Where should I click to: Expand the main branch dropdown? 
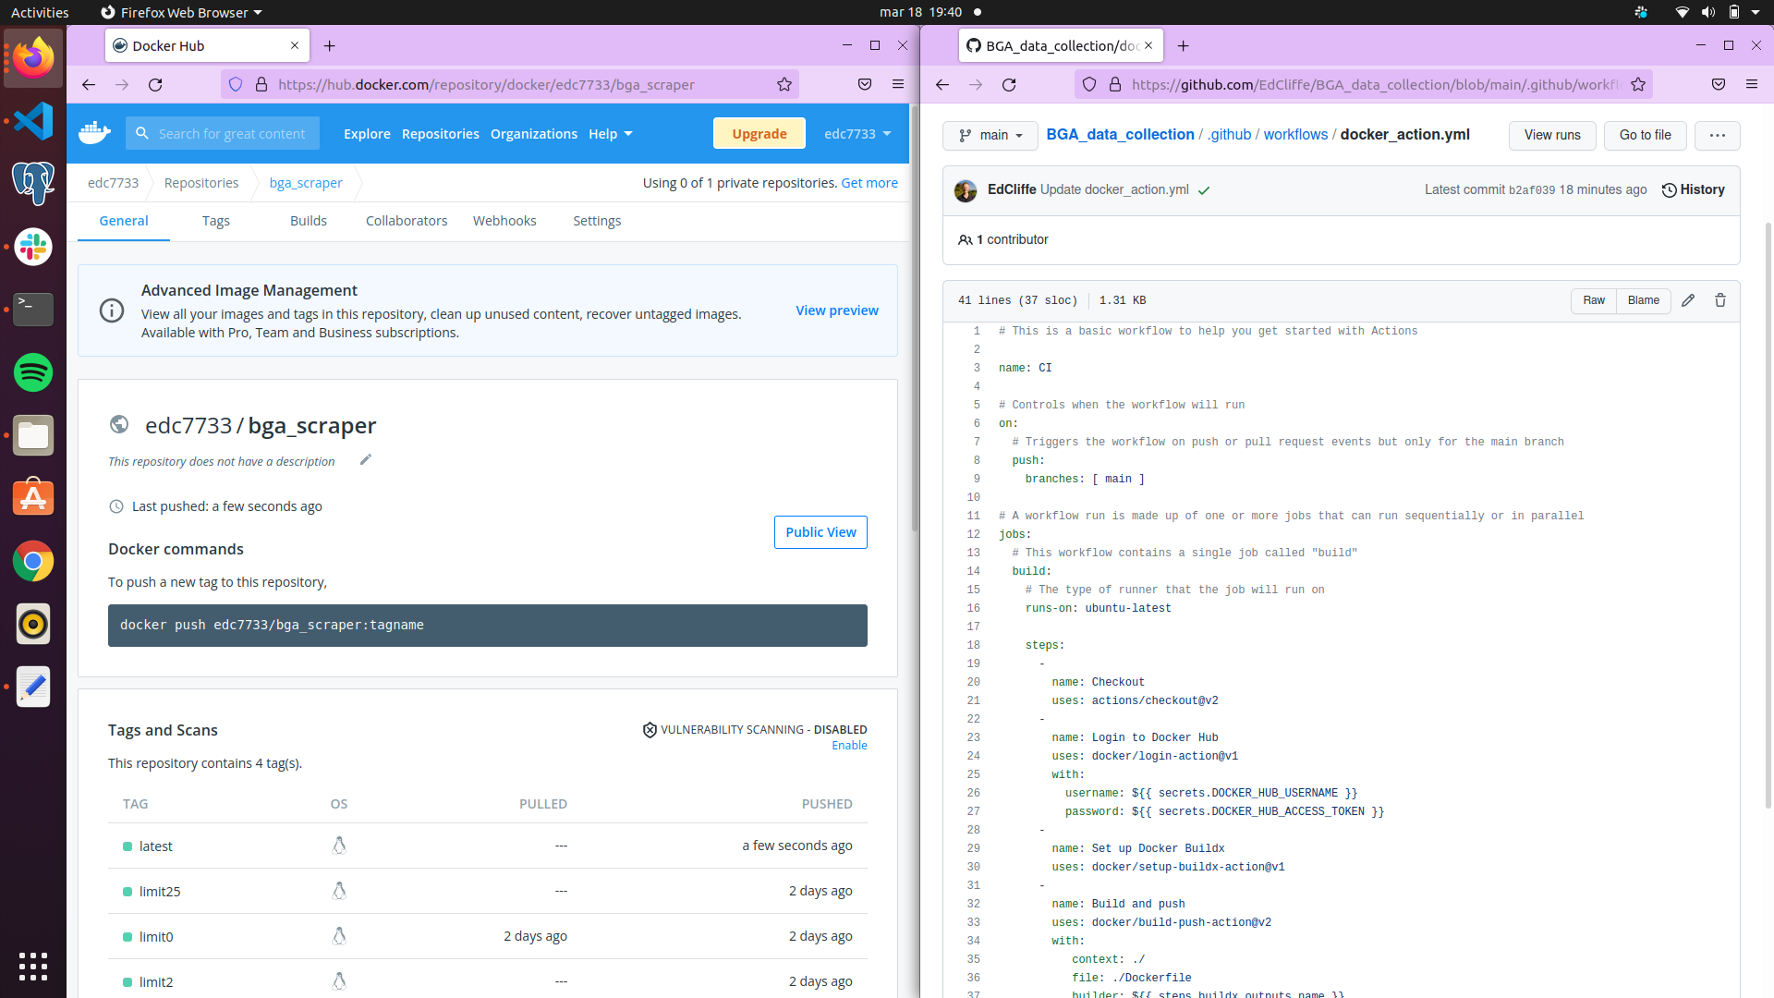(x=990, y=135)
